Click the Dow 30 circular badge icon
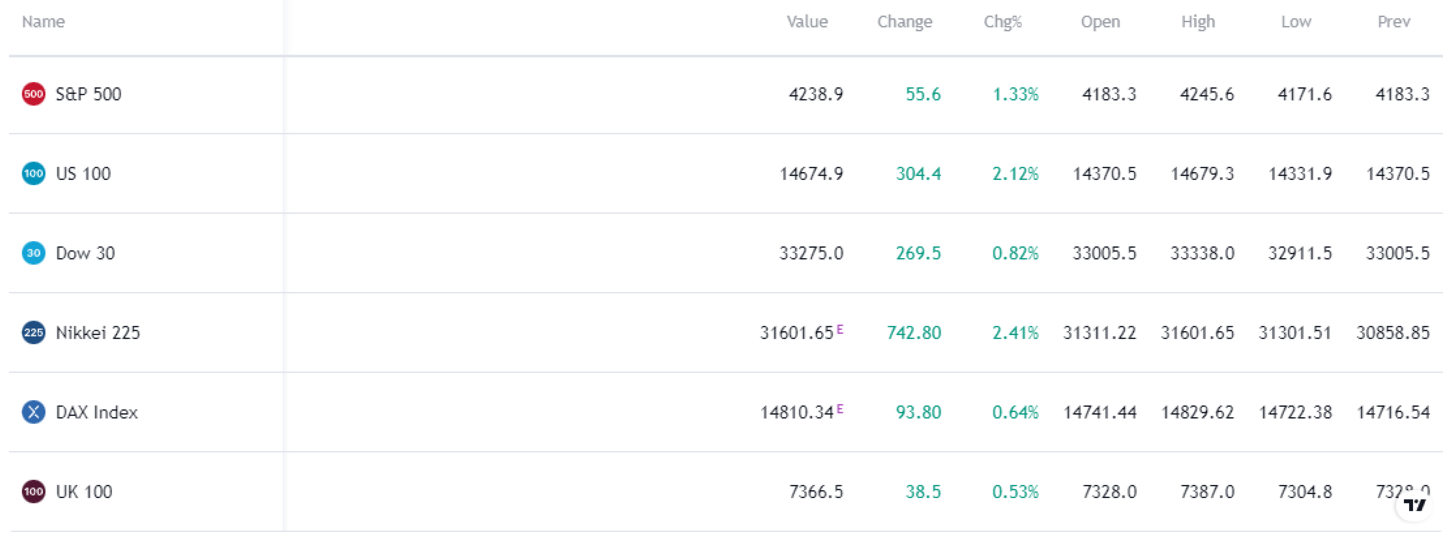The width and height of the screenshot is (1452, 558). (x=33, y=253)
